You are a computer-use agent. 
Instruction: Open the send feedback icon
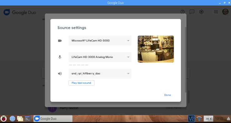192,12
